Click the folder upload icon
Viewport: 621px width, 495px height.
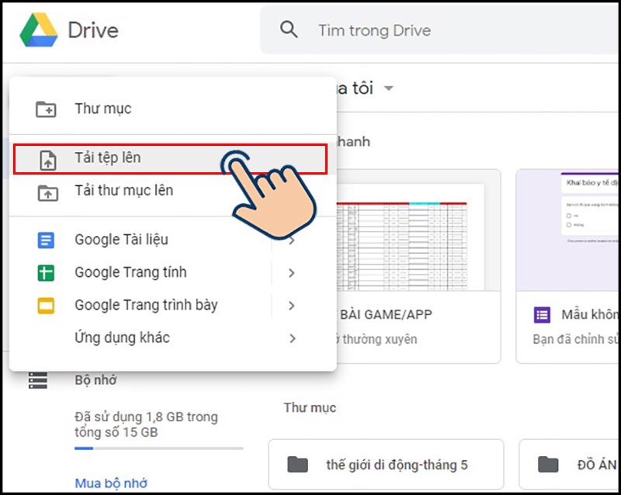47,193
